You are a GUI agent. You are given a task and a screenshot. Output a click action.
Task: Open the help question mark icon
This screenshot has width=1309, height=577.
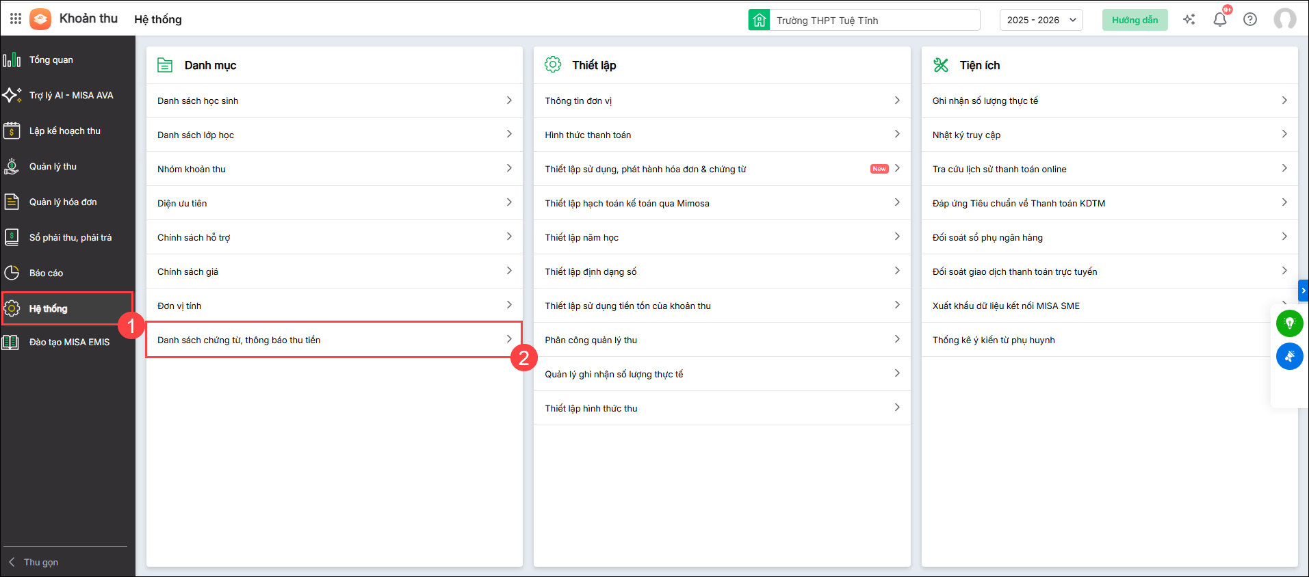1250,20
